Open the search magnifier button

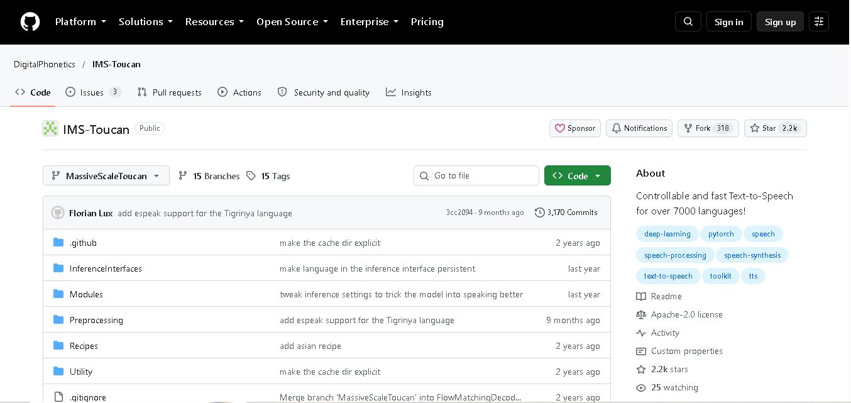click(x=688, y=21)
